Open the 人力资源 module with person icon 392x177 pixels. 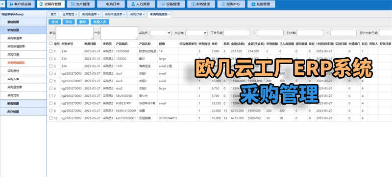[x=141, y=4]
